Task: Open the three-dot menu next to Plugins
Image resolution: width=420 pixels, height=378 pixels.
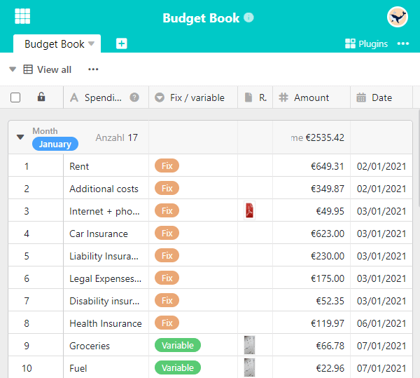Action: [x=403, y=43]
